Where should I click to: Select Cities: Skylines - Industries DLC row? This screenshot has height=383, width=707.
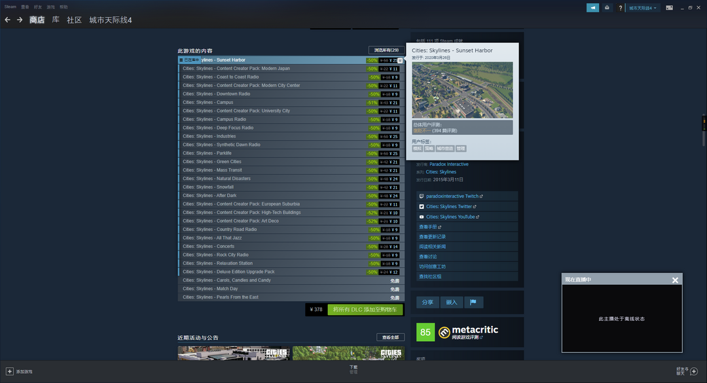291,136
